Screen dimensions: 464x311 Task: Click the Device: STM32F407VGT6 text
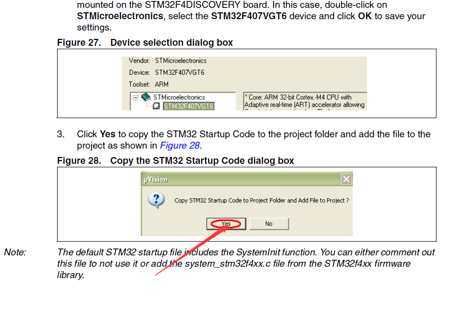point(167,72)
